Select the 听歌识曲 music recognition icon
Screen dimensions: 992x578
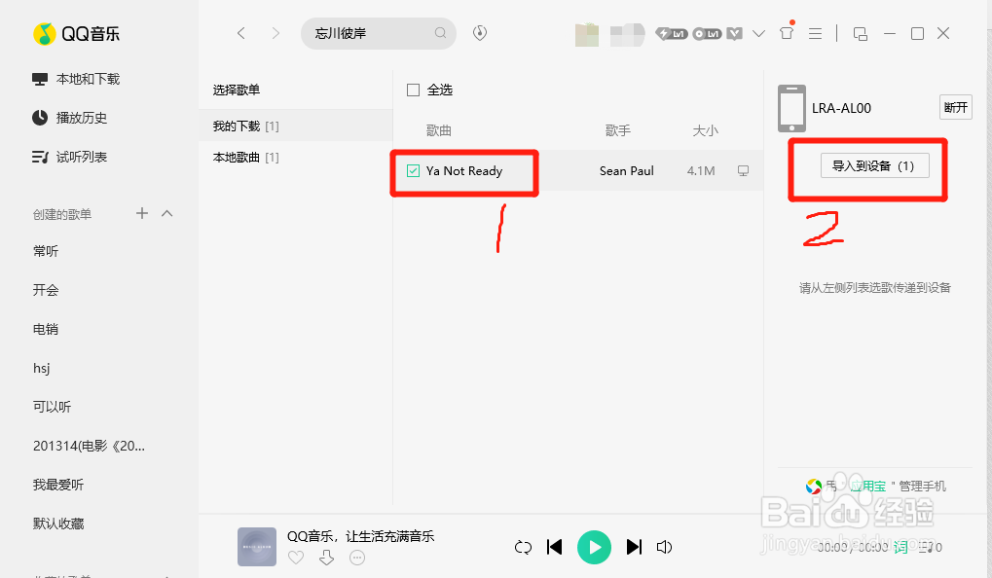point(479,32)
